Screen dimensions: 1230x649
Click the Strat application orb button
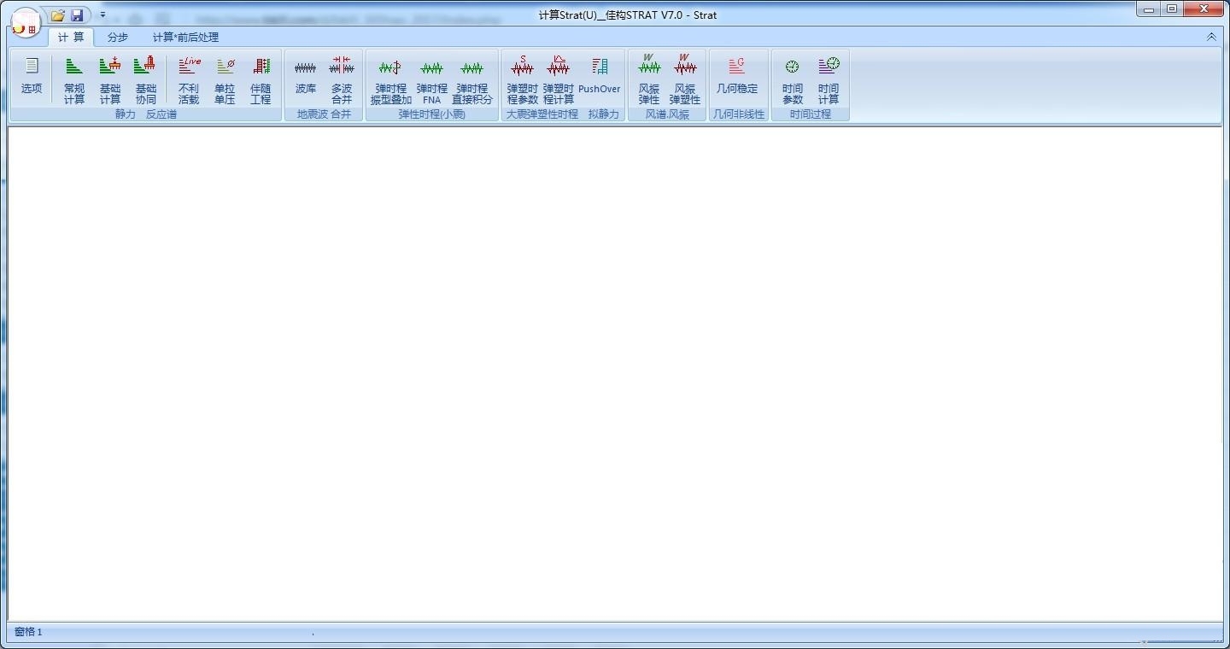[x=26, y=23]
